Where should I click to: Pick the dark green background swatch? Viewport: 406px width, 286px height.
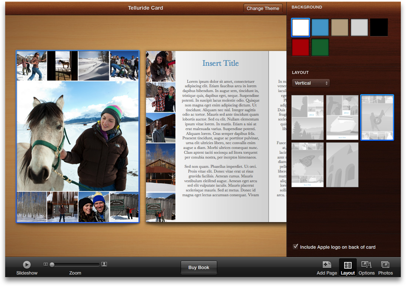(x=320, y=48)
